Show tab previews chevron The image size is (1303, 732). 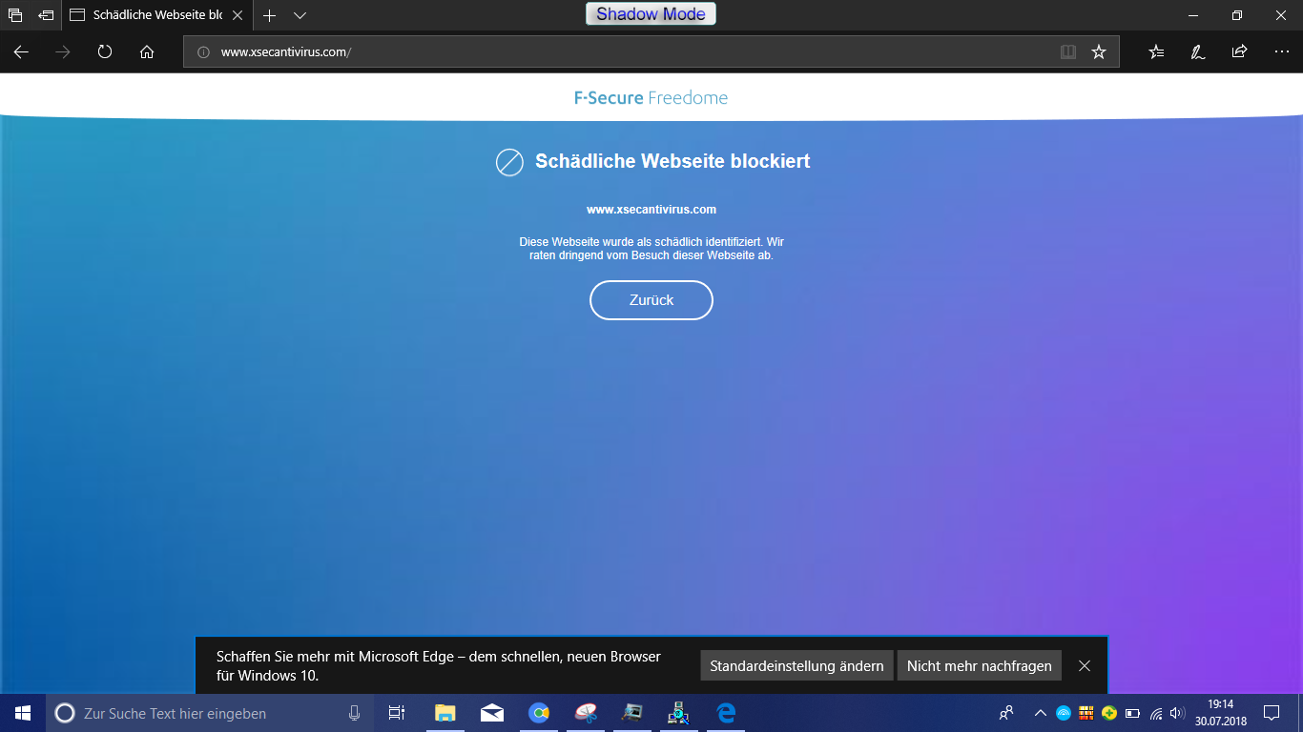300,15
